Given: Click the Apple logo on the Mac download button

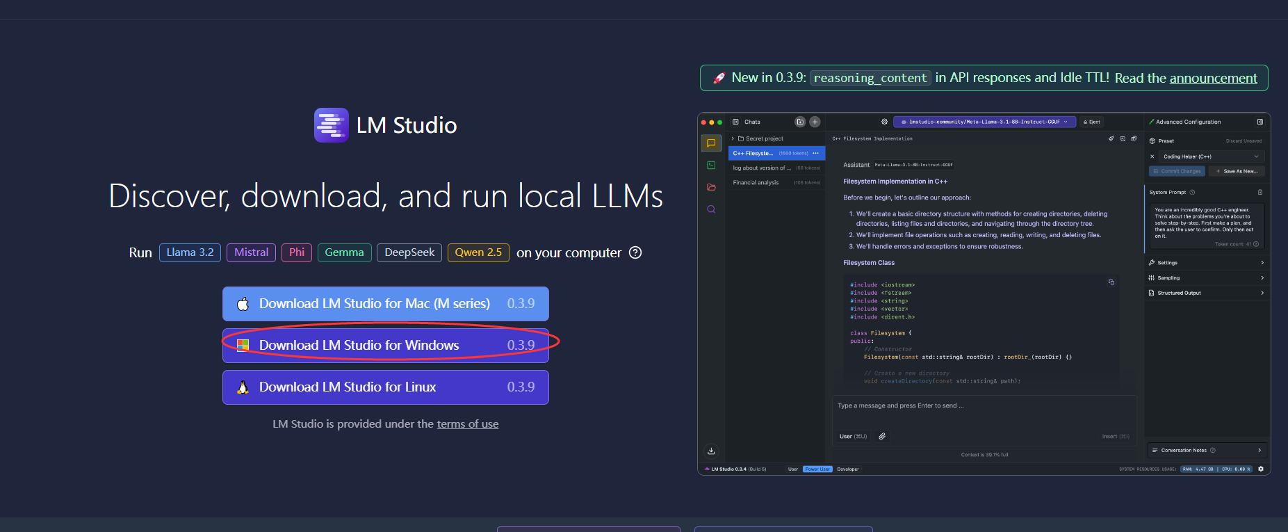Looking at the screenshot, I should click(243, 304).
